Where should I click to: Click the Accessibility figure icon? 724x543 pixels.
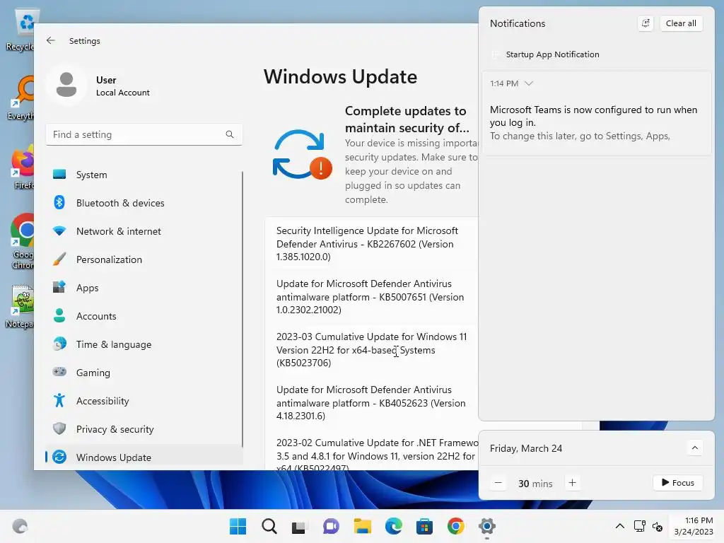(59, 400)
